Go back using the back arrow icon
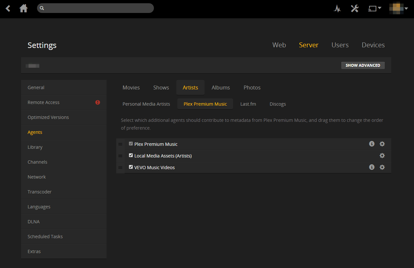This screenshot has width=414, height=268. [x=8, y=8]
